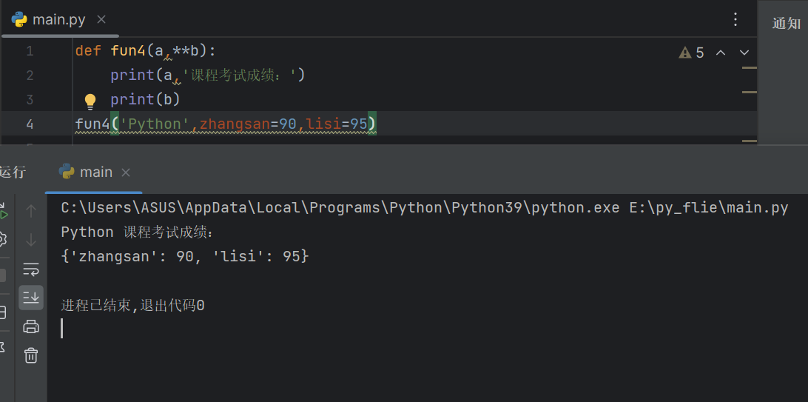Click the 进程已结束,退出代码0 message

point(132,306)
